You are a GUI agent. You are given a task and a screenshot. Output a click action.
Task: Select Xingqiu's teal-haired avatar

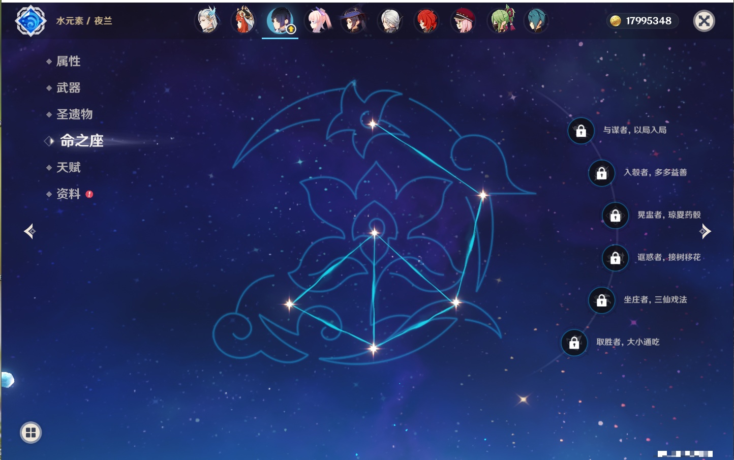click(x=536, y=21)
